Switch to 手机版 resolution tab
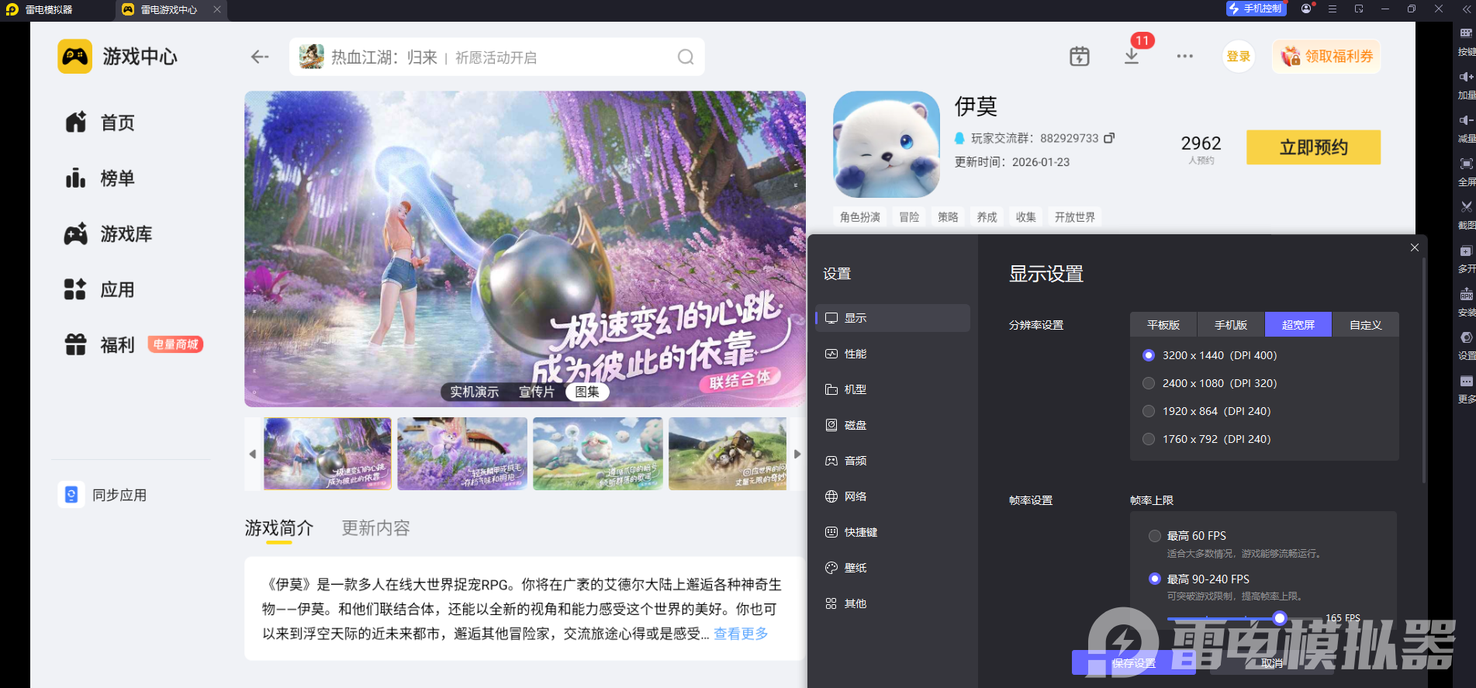This screenshot has height=688, width=1476. pos(1231,325)
